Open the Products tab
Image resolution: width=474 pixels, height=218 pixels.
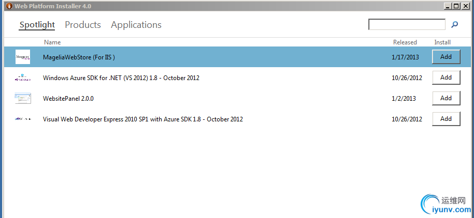point(83,25)
